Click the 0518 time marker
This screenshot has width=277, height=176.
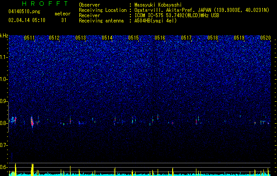pyautogui.click(x=213, y=38)
